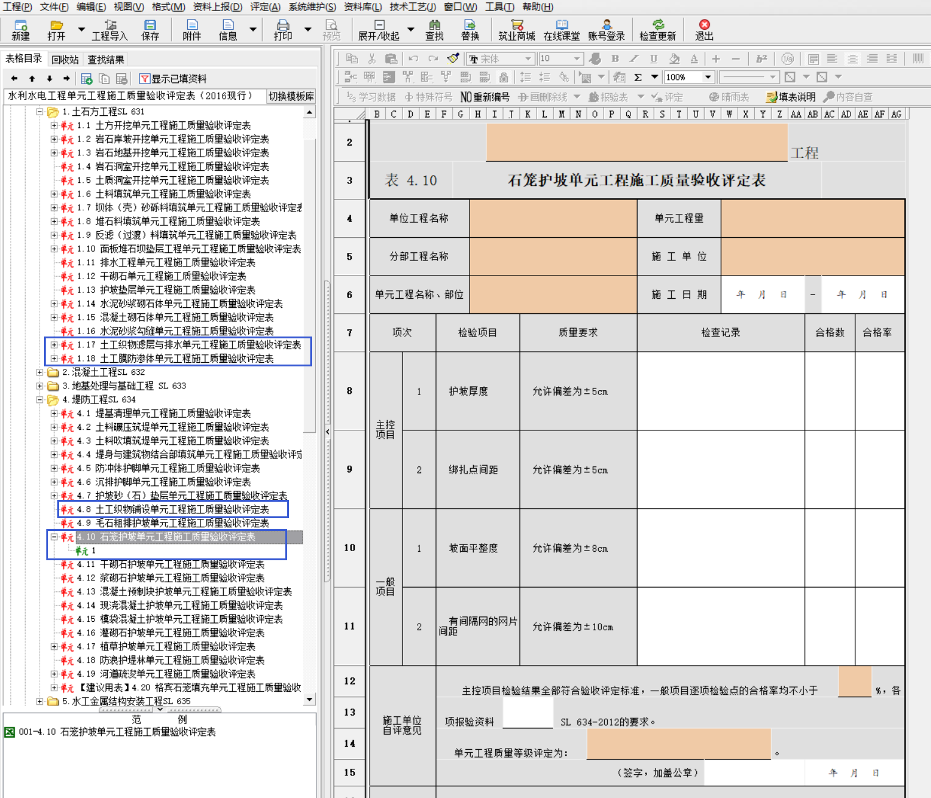Toggle italic formatting (I)
931x798 pixels.
(x=634, y=59)
